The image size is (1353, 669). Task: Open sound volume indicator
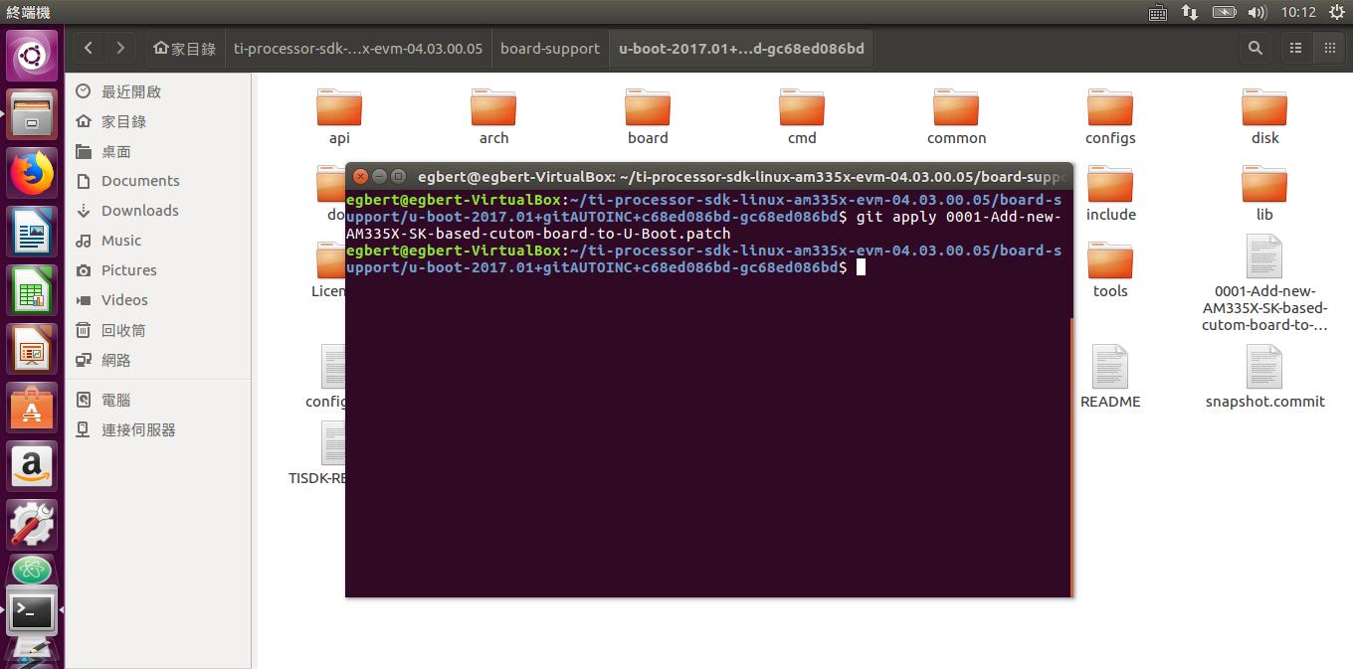click(1256, 12)
